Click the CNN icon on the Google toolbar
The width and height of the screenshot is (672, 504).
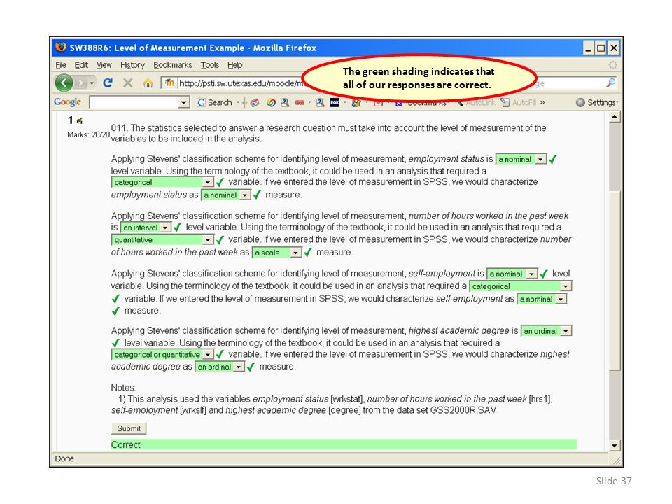point(299,102)
